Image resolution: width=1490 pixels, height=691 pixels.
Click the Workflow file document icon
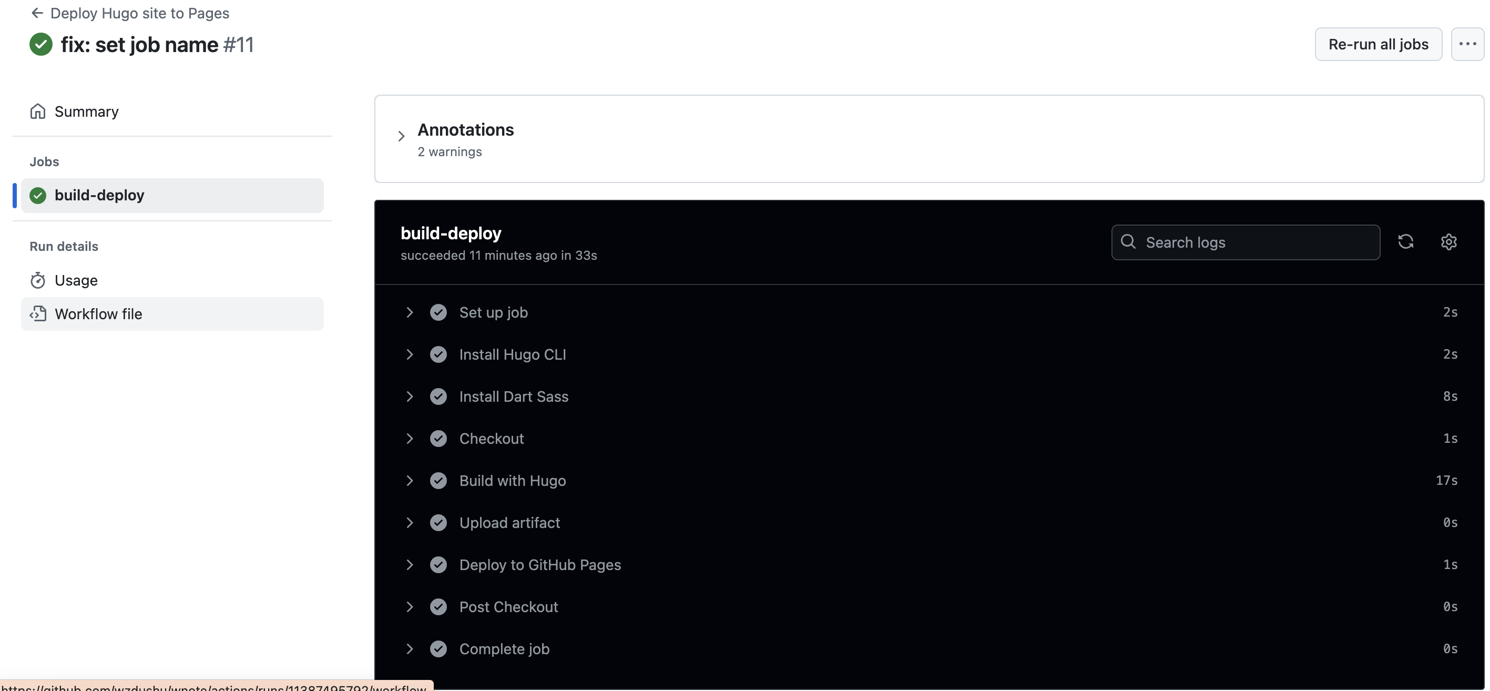tap(37, 313)
